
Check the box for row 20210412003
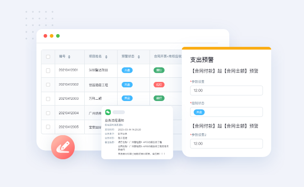[48, 98]
